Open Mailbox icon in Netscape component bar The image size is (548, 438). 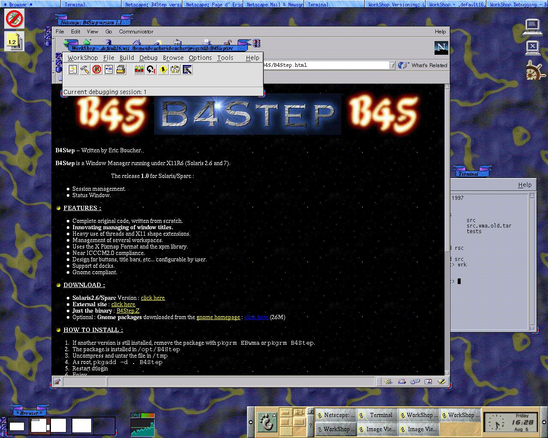pyautogui.click(x=402, y=382)
